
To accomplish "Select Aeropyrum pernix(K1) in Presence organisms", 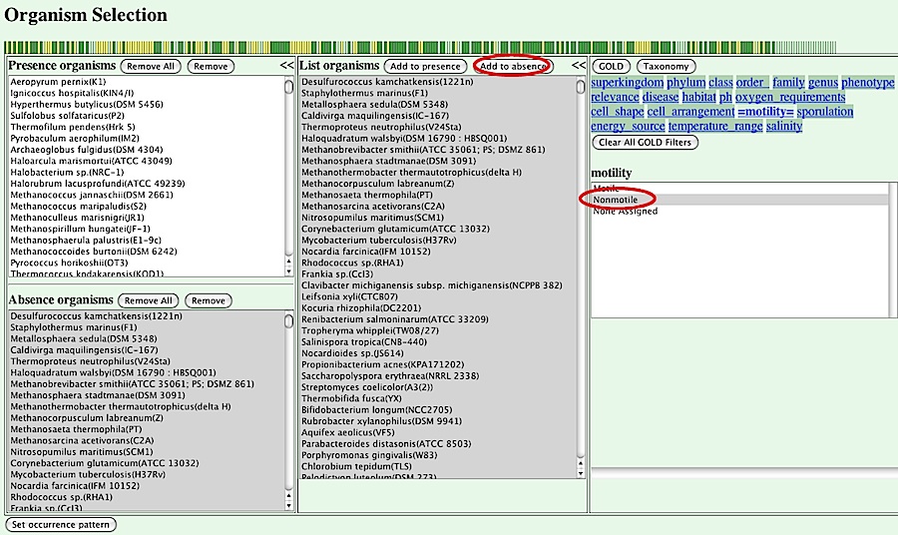I will (58, 82).
